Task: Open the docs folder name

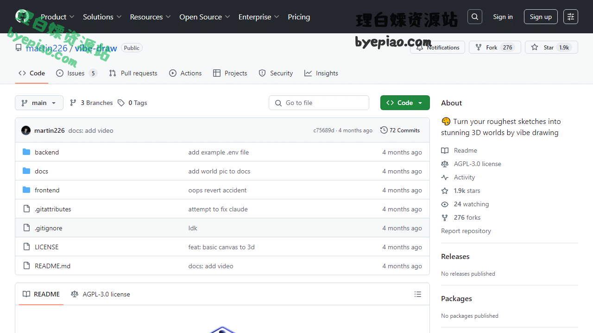Action: [x=41, y=171]
